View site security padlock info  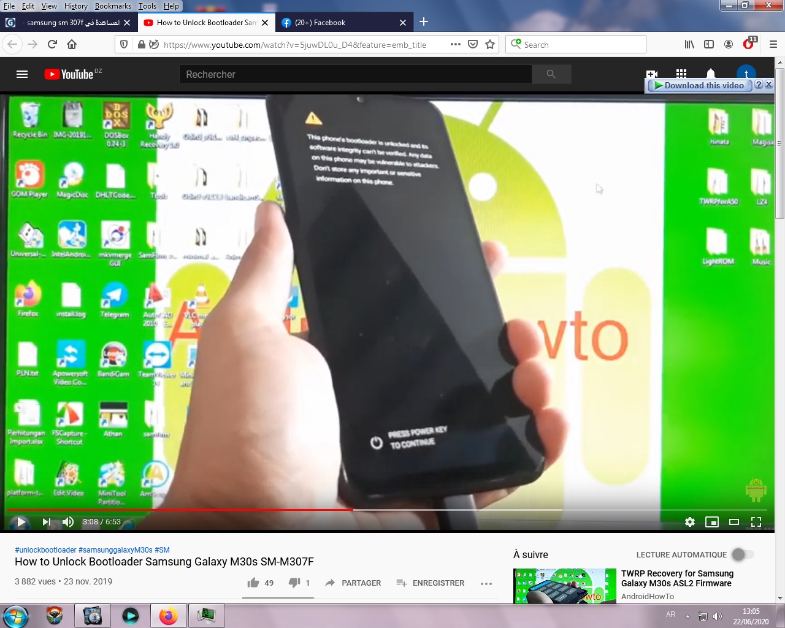pyautogui.click(x=142, y=44)
